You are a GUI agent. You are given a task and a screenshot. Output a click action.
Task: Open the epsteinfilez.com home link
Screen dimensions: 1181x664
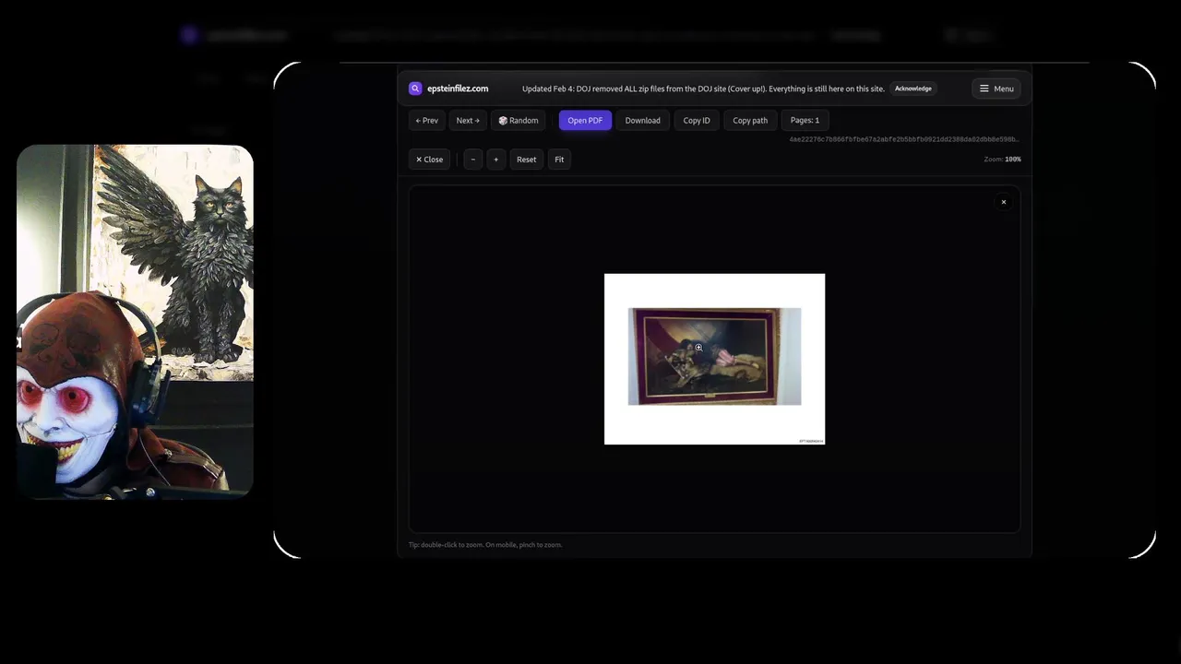point(458,89)
